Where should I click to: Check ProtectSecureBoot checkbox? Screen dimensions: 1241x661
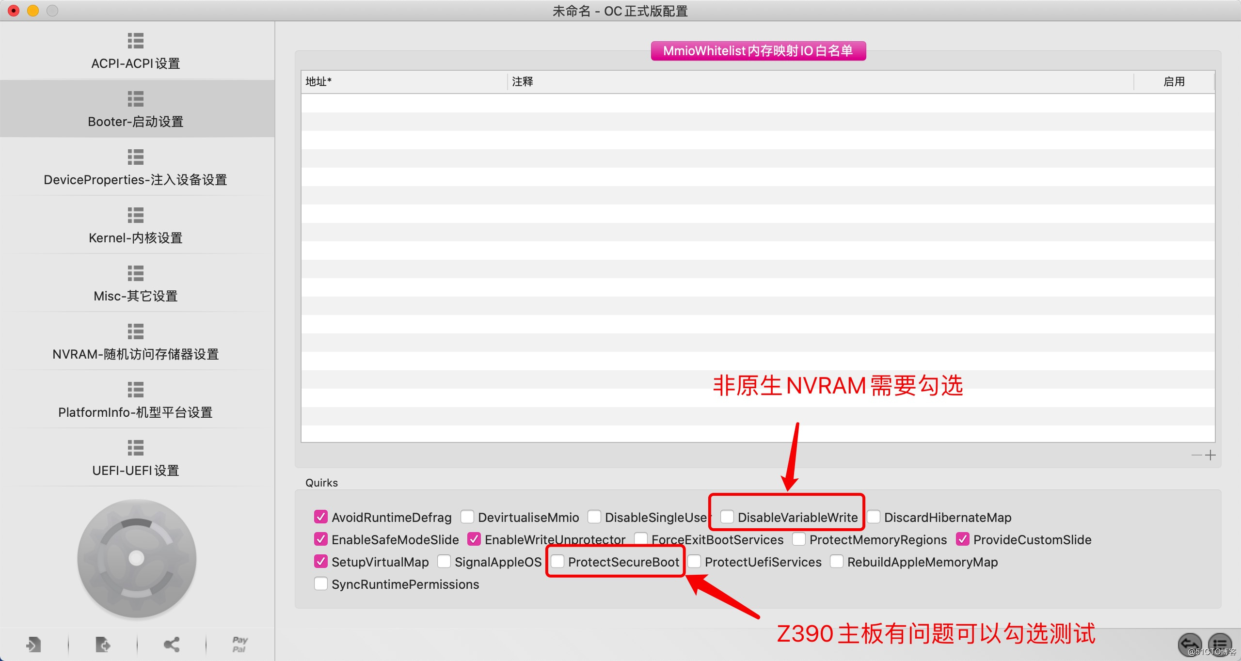[x=557, y=561]
